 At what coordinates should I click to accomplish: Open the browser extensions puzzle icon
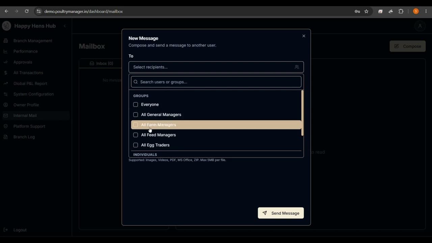[401, 11]
